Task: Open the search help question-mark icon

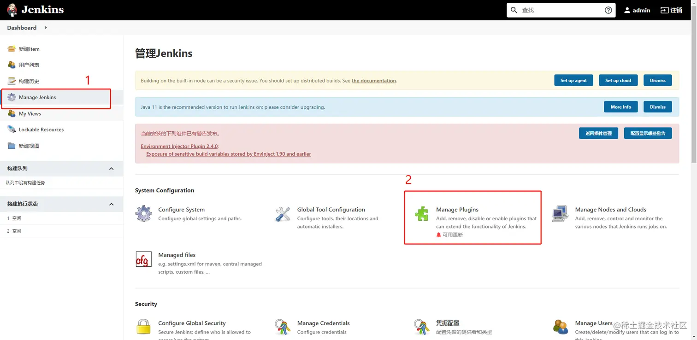Action: pyautogui.click(x=608, y=10)
